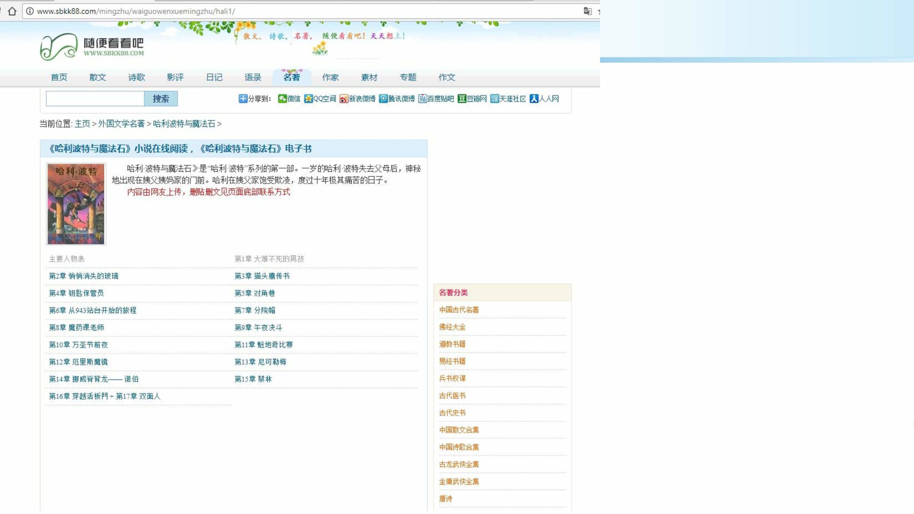
Task: Open the 语录 nav tab
Action: tap(253, 77)
